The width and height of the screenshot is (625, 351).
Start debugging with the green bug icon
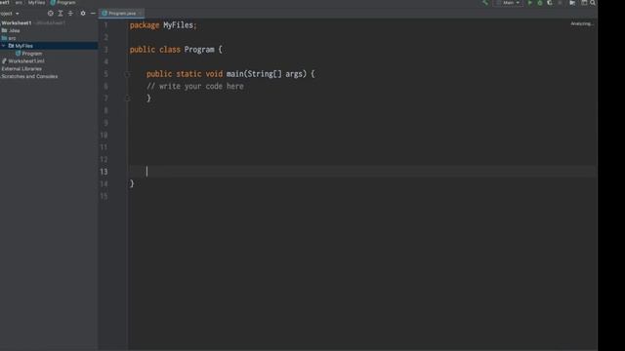coord(540,3)
